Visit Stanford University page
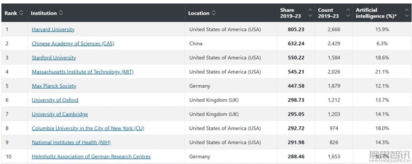The image size is (412, 164). (x=54, y=58)
